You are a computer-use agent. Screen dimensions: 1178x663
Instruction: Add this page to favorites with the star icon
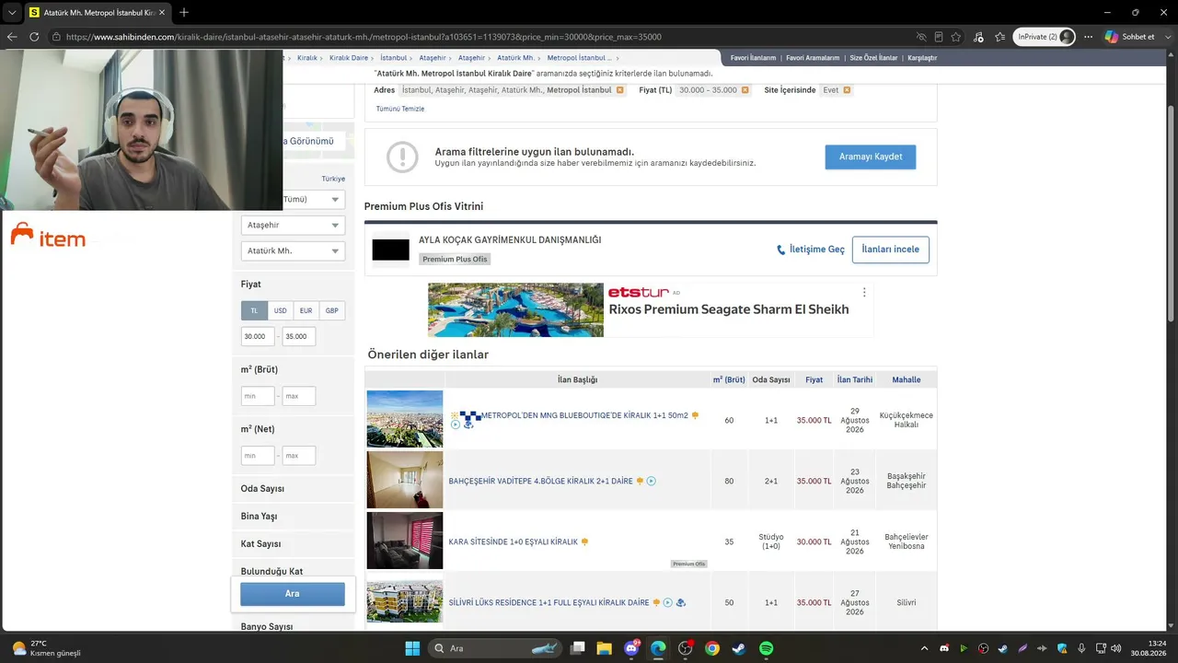click(x=956, y=37)
